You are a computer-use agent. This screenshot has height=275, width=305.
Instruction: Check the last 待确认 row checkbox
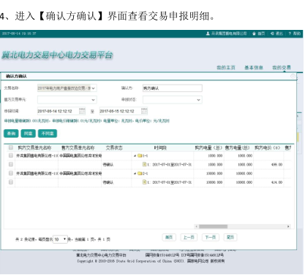click(x=11, y=182)
